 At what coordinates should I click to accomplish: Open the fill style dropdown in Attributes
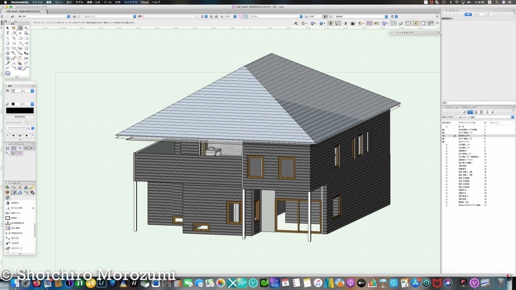(32, 91)
